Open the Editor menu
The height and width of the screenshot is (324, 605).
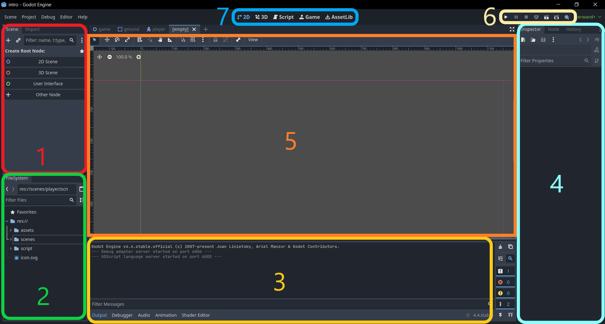click(66, 17)
